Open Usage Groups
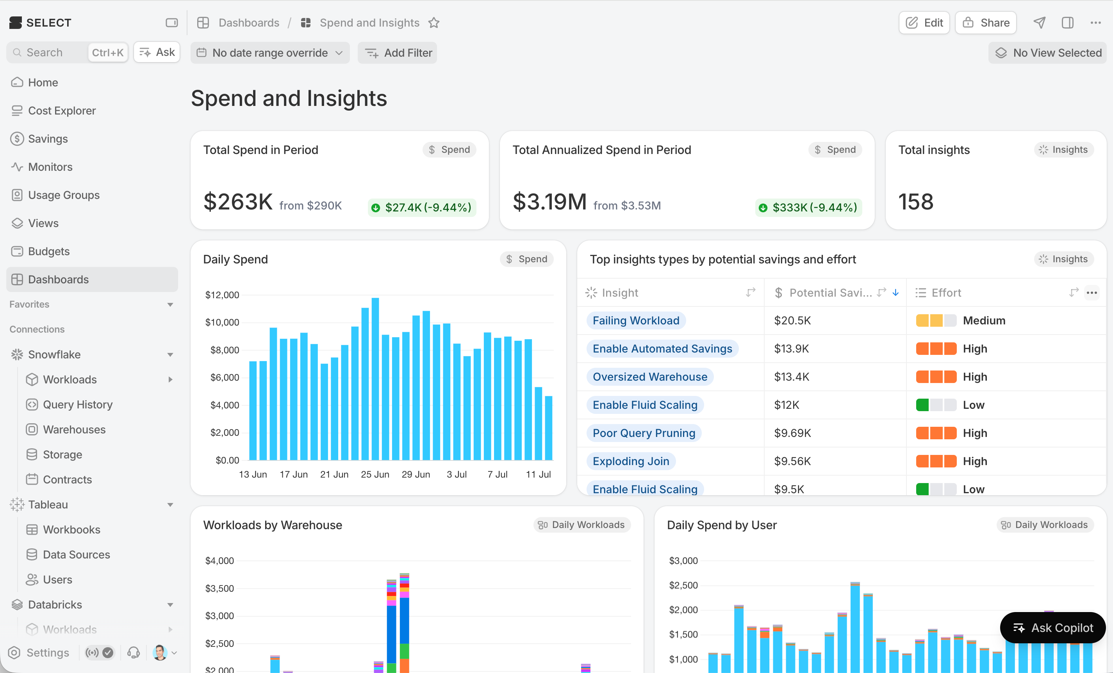The image size is (1113, 673). pyautogui.click(x=92, y=195)
